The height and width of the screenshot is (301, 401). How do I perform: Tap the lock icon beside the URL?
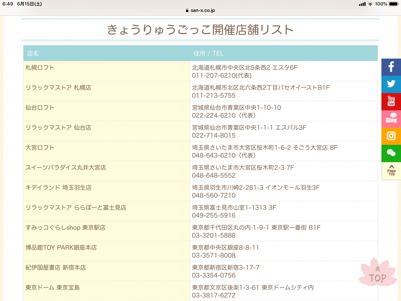click(187, 11)
